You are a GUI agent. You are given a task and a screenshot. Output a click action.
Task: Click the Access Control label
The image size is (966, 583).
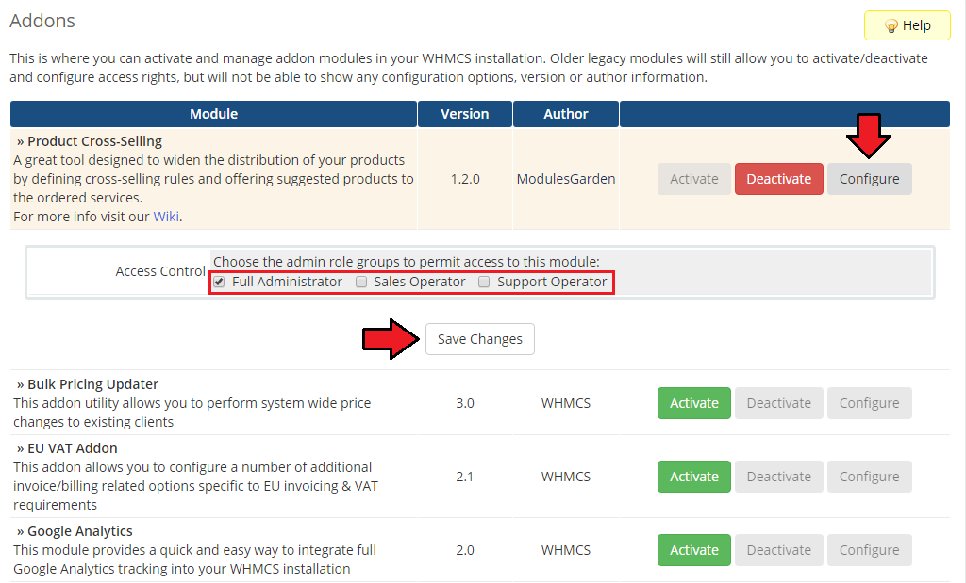coord(160,271)
